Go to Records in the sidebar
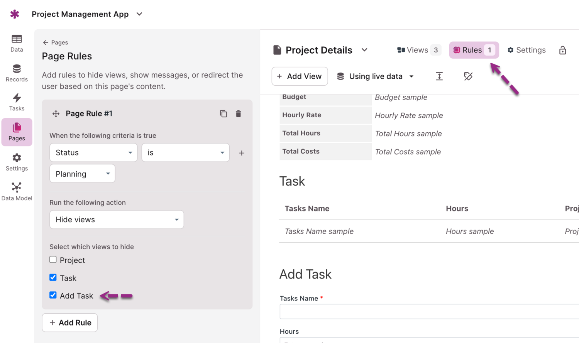The height and width of the screenshot is (343, 579). point(17,73)
